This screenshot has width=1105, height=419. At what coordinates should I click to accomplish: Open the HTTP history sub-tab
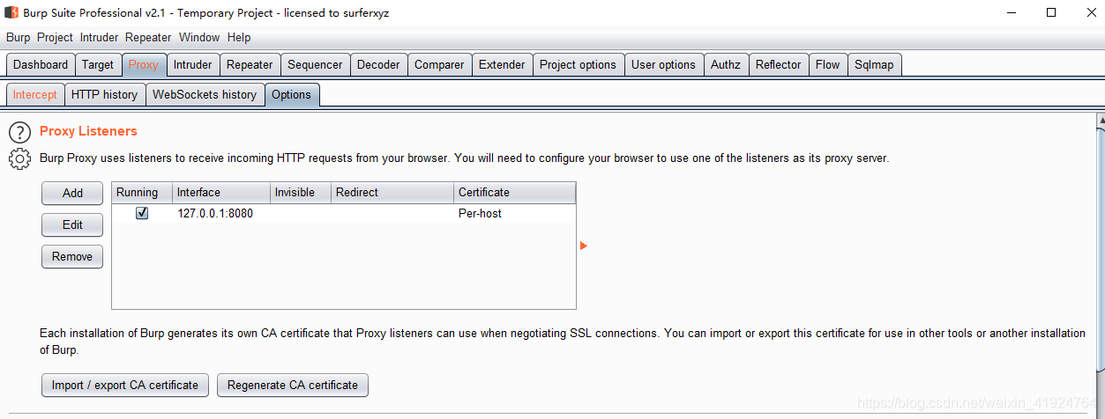[105, 94]
